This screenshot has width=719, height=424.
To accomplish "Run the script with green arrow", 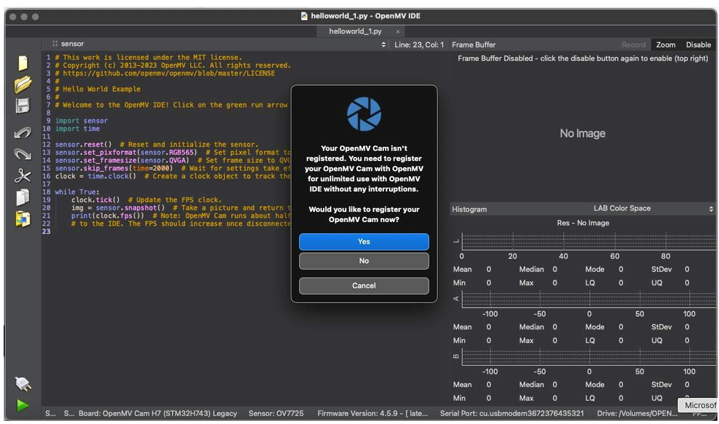I will (23, 406).
